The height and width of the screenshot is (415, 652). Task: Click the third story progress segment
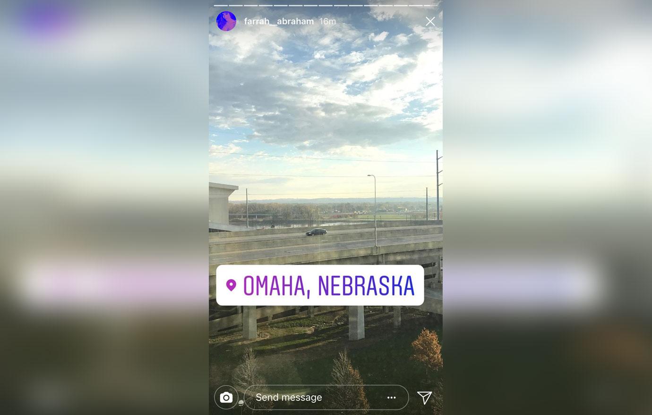[251, 6]
